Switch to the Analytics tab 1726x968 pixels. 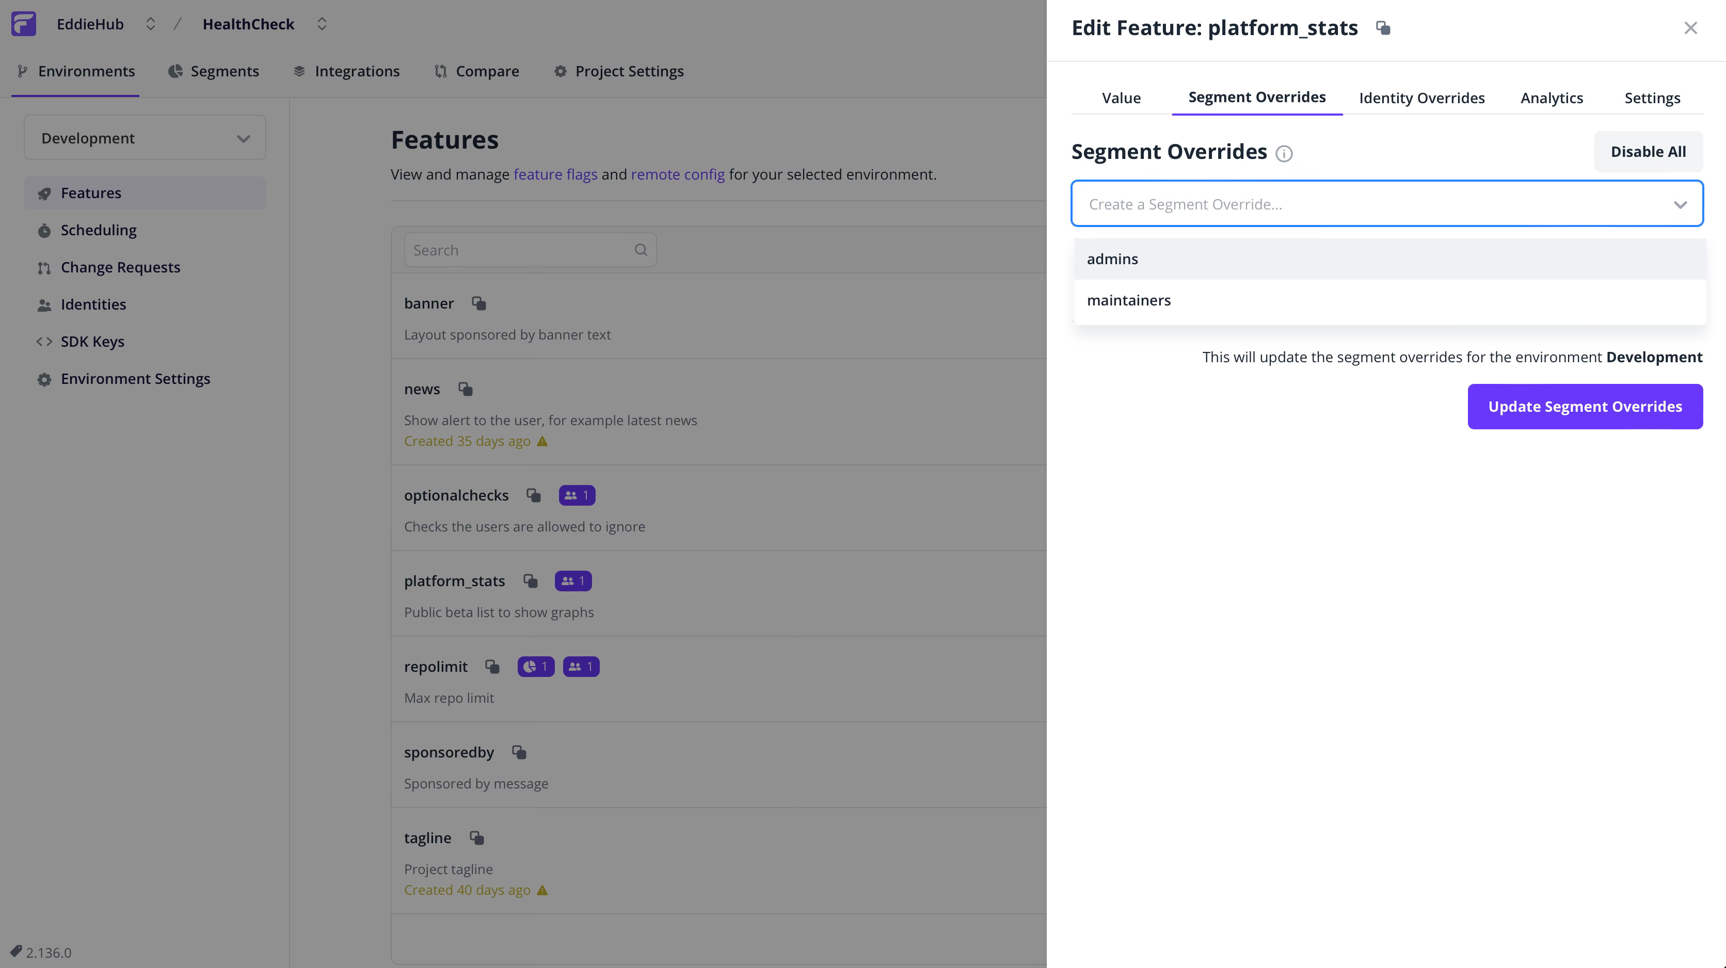[x=1552, y=98]
